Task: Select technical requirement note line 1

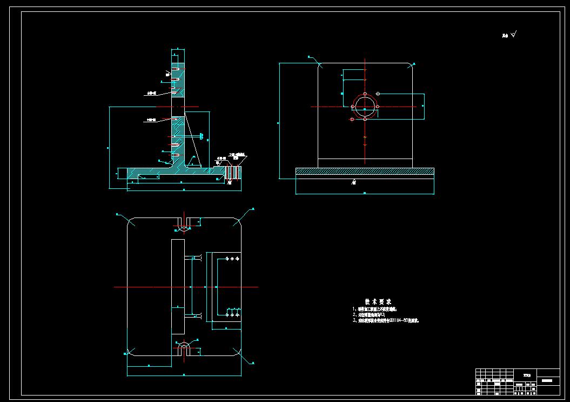Action: 375,309
